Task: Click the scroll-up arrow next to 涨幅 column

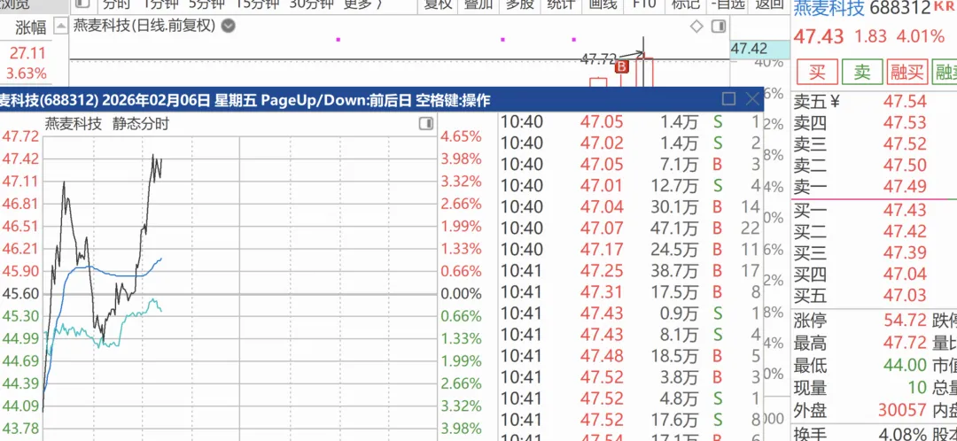Action: click(61, 27)
